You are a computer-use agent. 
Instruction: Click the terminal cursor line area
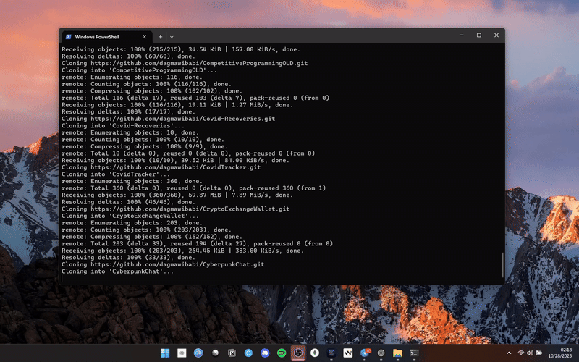tap(217, 278)
